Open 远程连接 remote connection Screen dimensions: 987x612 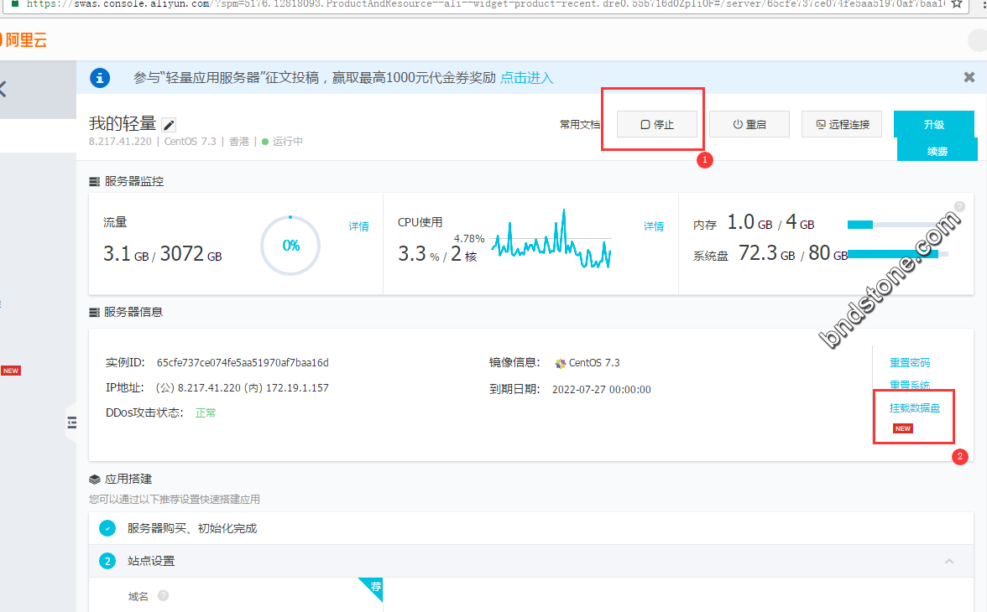click(842, 124)
